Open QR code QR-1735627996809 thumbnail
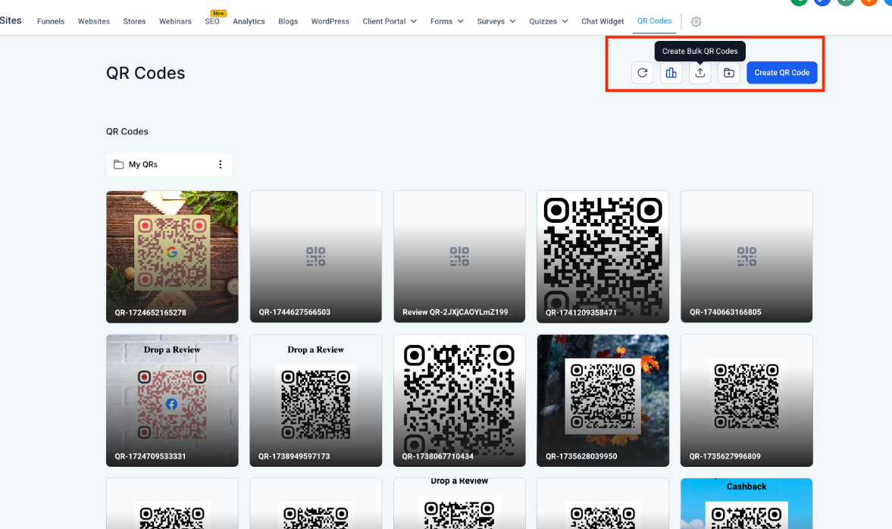892x529 pixels. [x=746, y=400]
